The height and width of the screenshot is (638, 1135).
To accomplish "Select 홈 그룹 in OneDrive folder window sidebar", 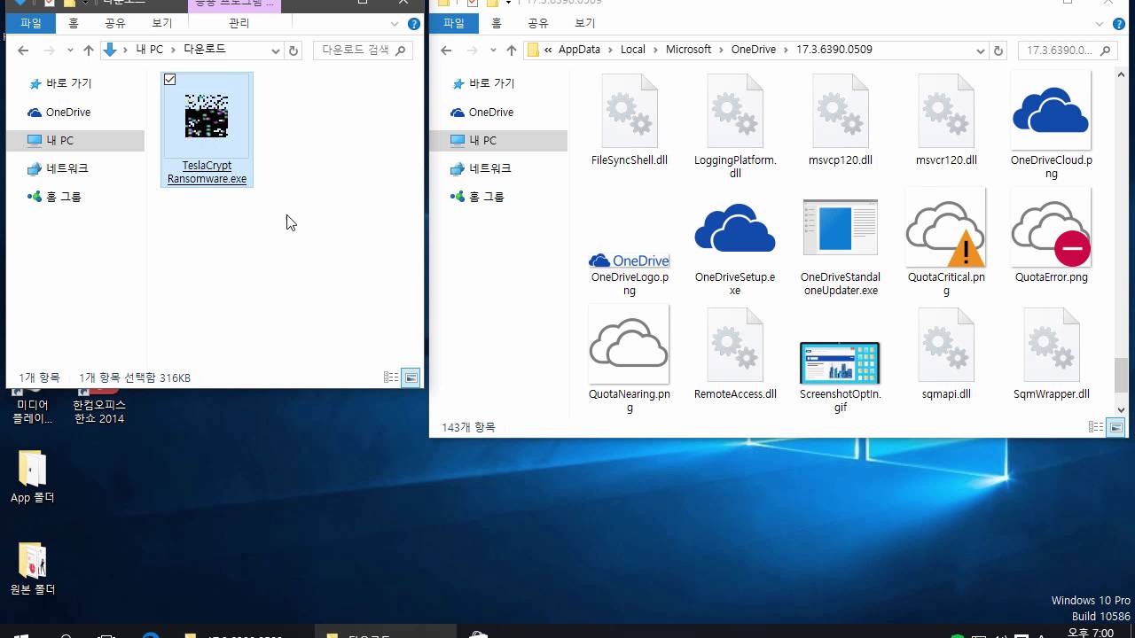I will click(487, 197).
